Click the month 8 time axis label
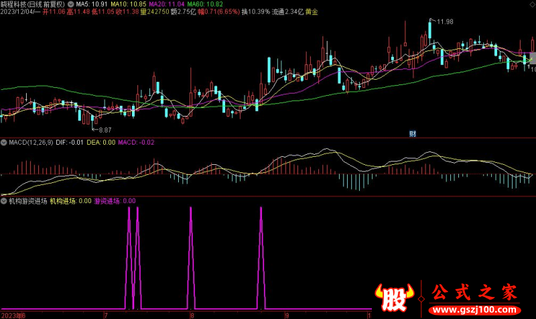 click(x=192, y=315)
